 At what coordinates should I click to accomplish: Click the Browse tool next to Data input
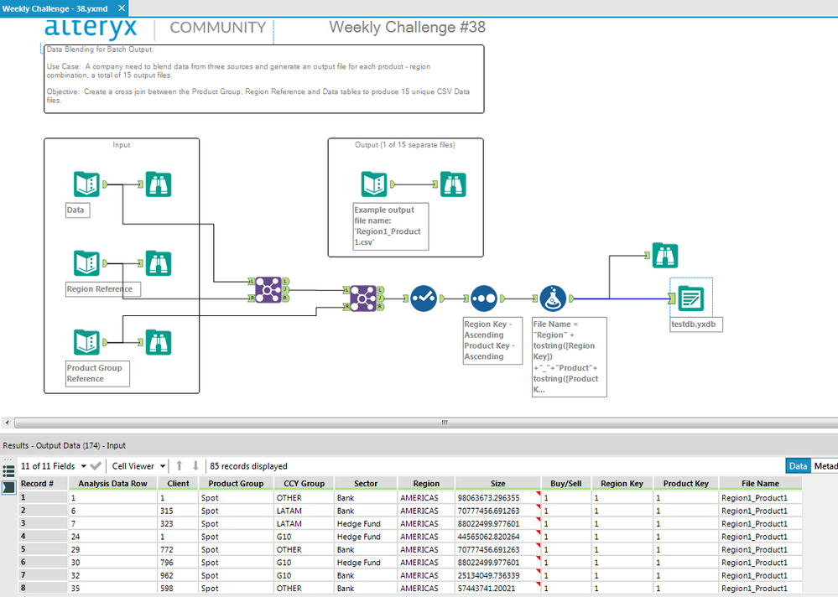click(x=159, y=184)
